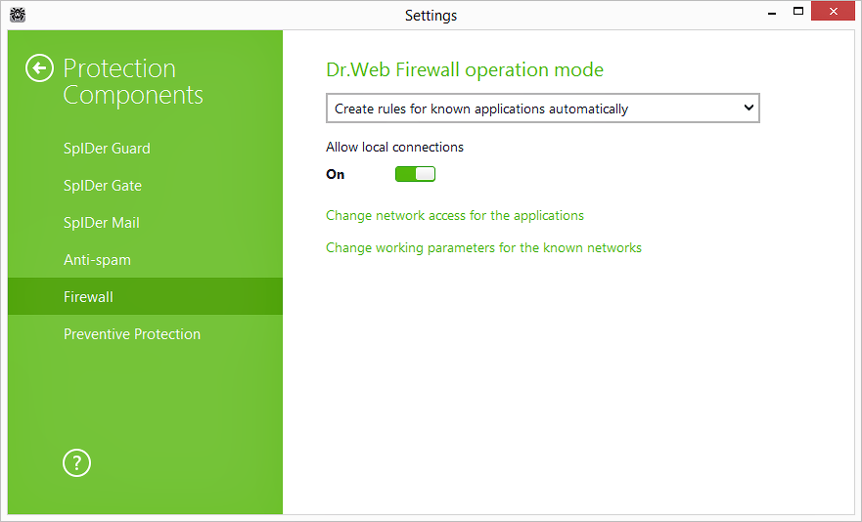
Task: Click the operation mode dropdown chevron arrow
Action: [749, 108]
